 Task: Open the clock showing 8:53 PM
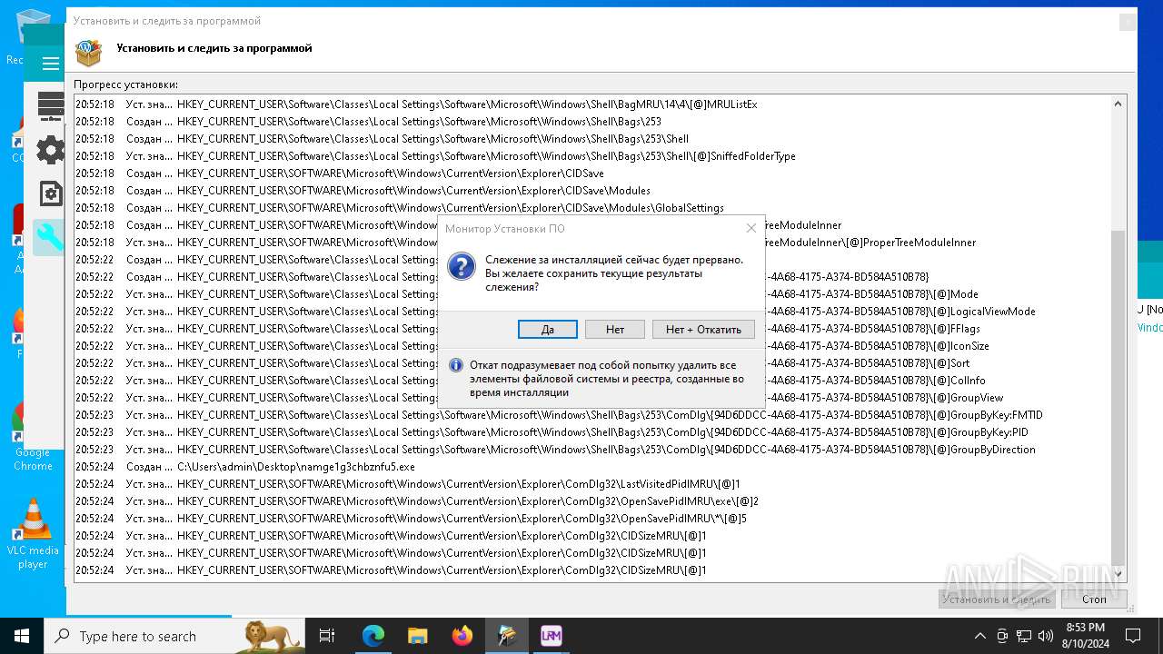point(1085,636)
